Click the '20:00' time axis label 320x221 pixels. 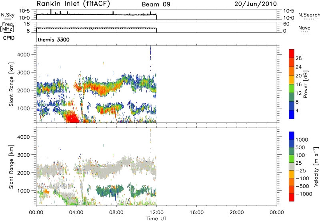coord(236,213)
